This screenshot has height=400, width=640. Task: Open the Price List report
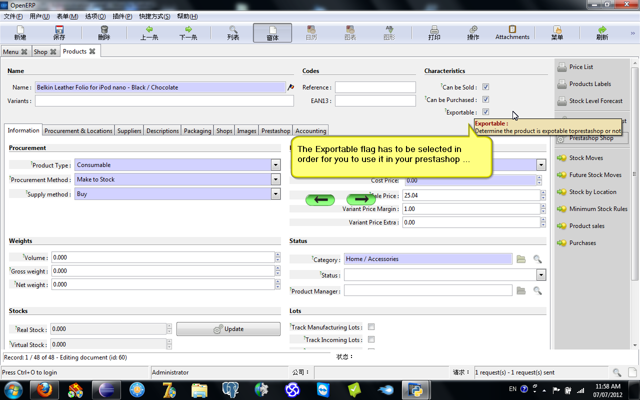coord(581,67)
